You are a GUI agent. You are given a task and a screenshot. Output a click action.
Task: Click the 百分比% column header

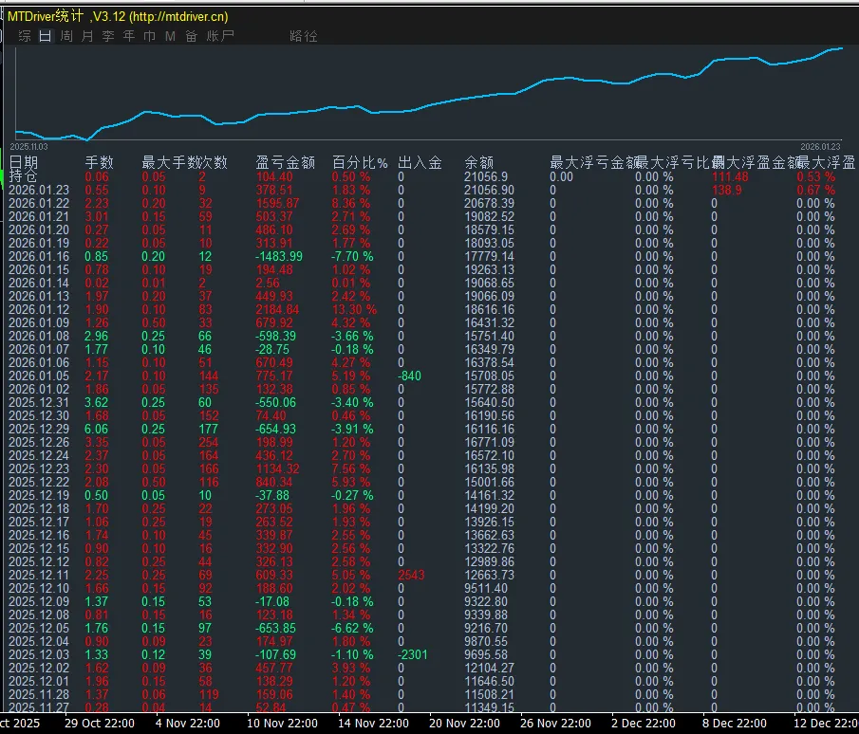pyautogui.click(x=360, y=162)
